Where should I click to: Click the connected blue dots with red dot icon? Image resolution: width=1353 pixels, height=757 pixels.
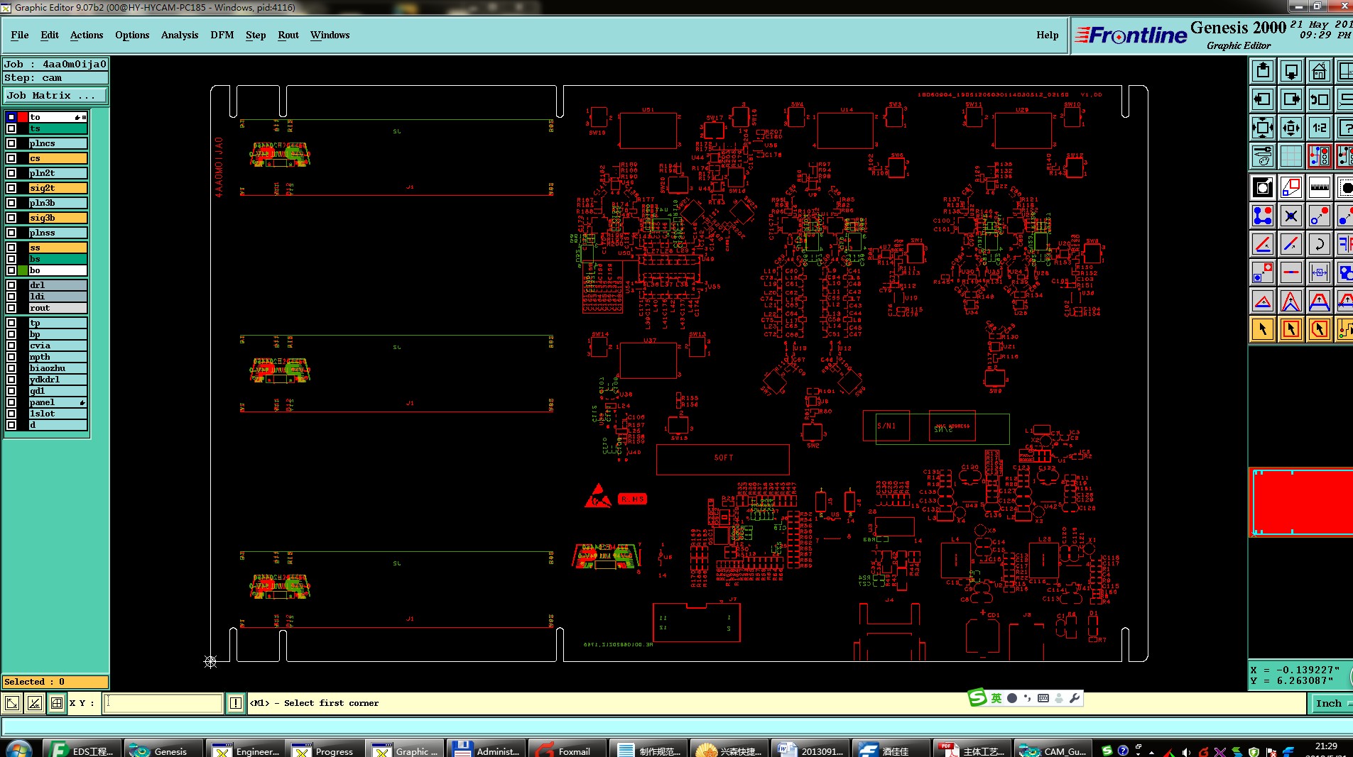point(1262,216)
